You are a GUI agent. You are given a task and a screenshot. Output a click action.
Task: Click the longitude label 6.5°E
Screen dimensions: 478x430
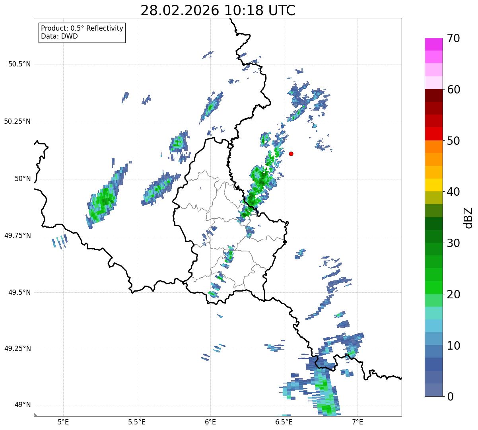pos(284,422)
